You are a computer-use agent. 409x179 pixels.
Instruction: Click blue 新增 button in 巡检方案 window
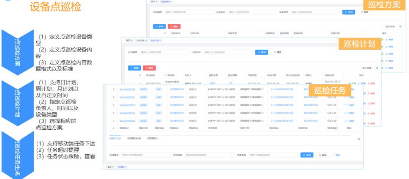pos(159,27)
